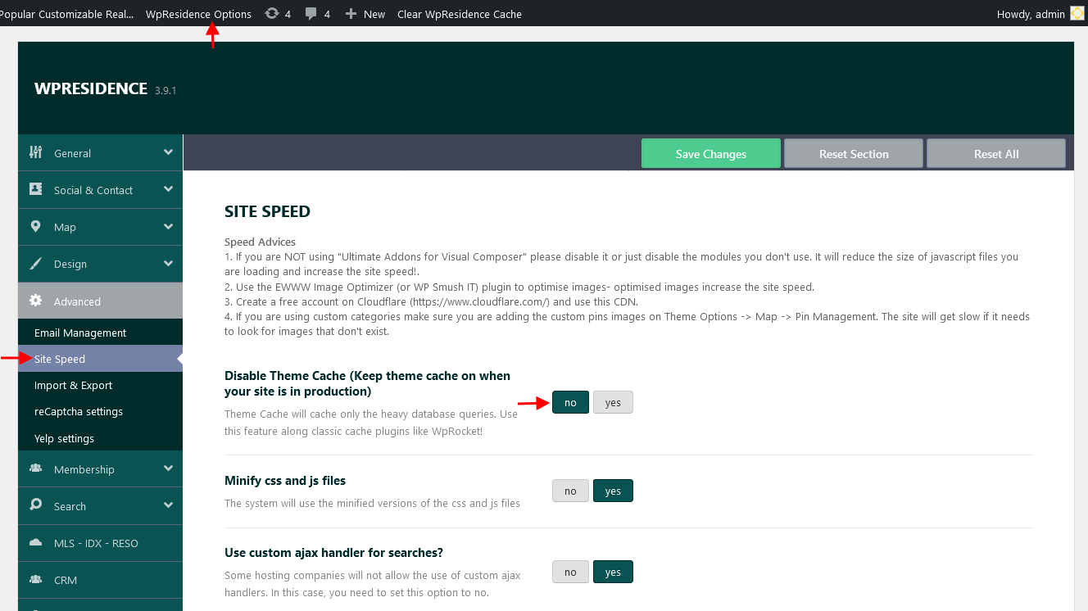Click the Social & Contact card icon

(35, 189)
